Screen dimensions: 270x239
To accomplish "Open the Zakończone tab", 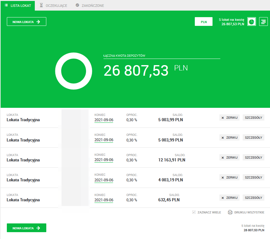I will (x=89, y=6).
